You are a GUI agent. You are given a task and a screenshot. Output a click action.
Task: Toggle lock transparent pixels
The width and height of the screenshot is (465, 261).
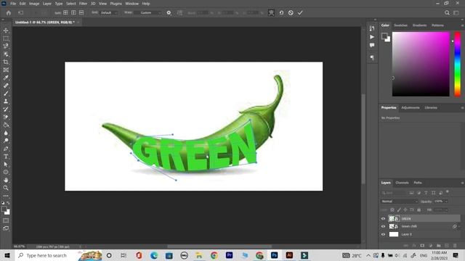pos(392,210)
